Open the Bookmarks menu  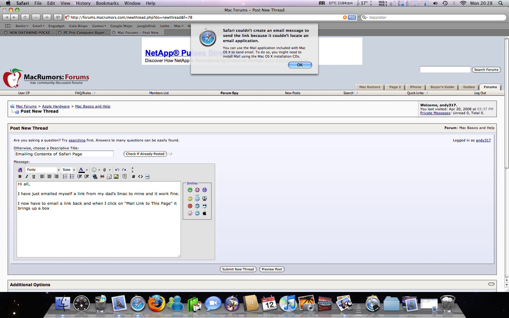[x=107, y=3]
